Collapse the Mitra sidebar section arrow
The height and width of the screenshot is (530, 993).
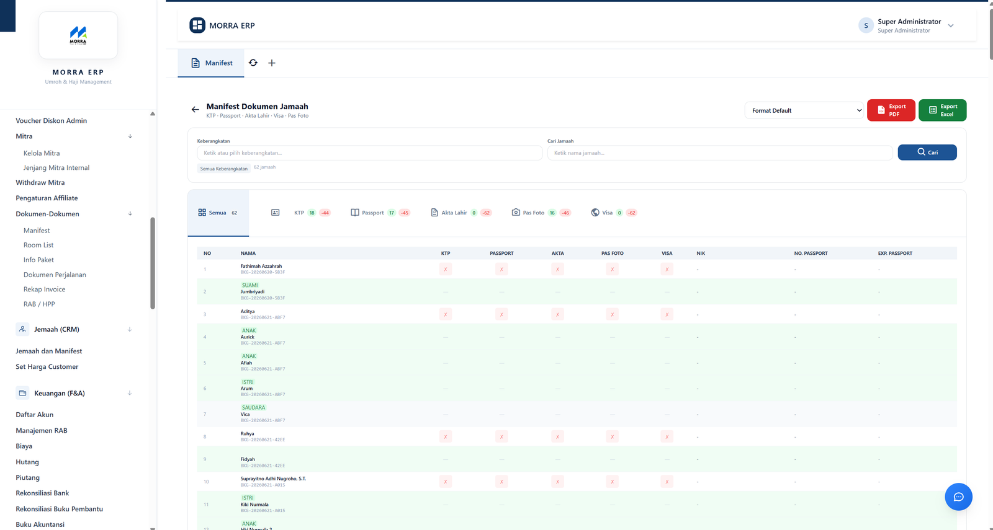tap(130, 136)
